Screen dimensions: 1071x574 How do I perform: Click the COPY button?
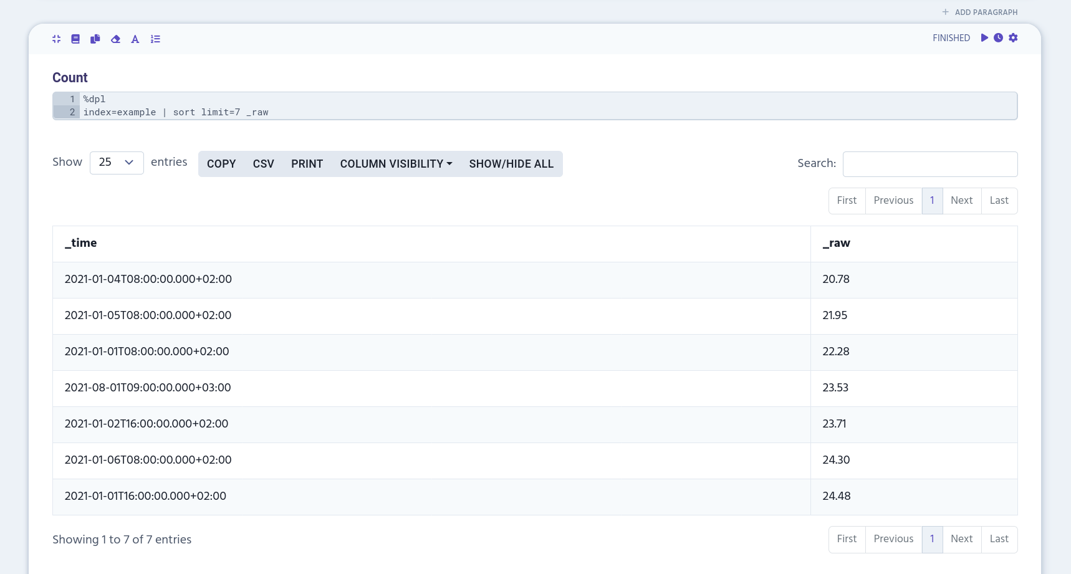pyautogui.click(x=221, y=164)
